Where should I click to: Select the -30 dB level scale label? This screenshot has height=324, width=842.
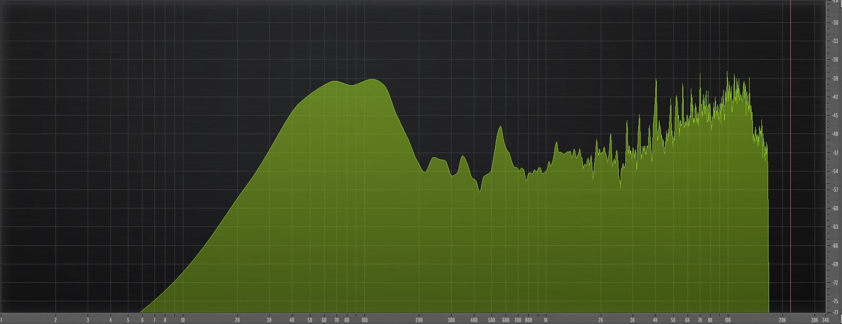click(x=834, y=23)
